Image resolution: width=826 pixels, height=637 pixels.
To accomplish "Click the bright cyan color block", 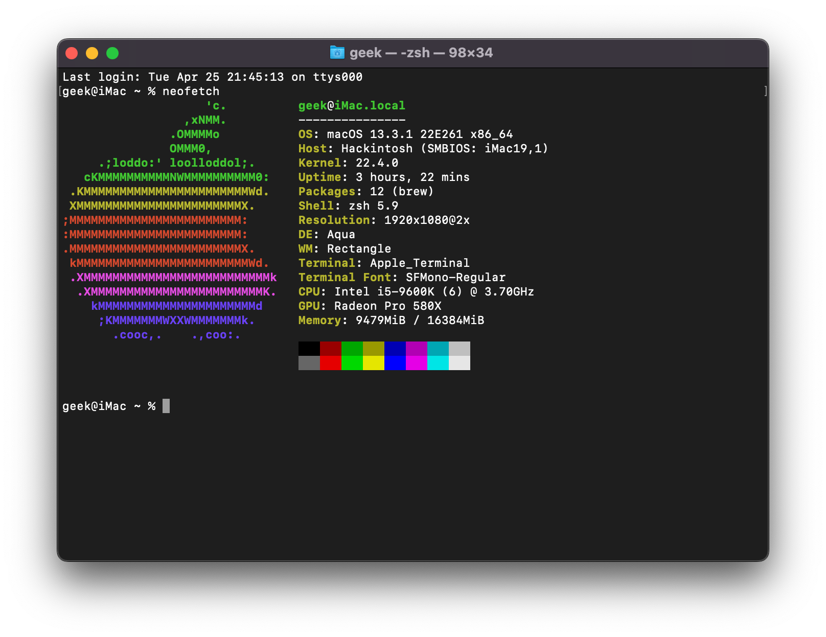I will coord(438,363).
